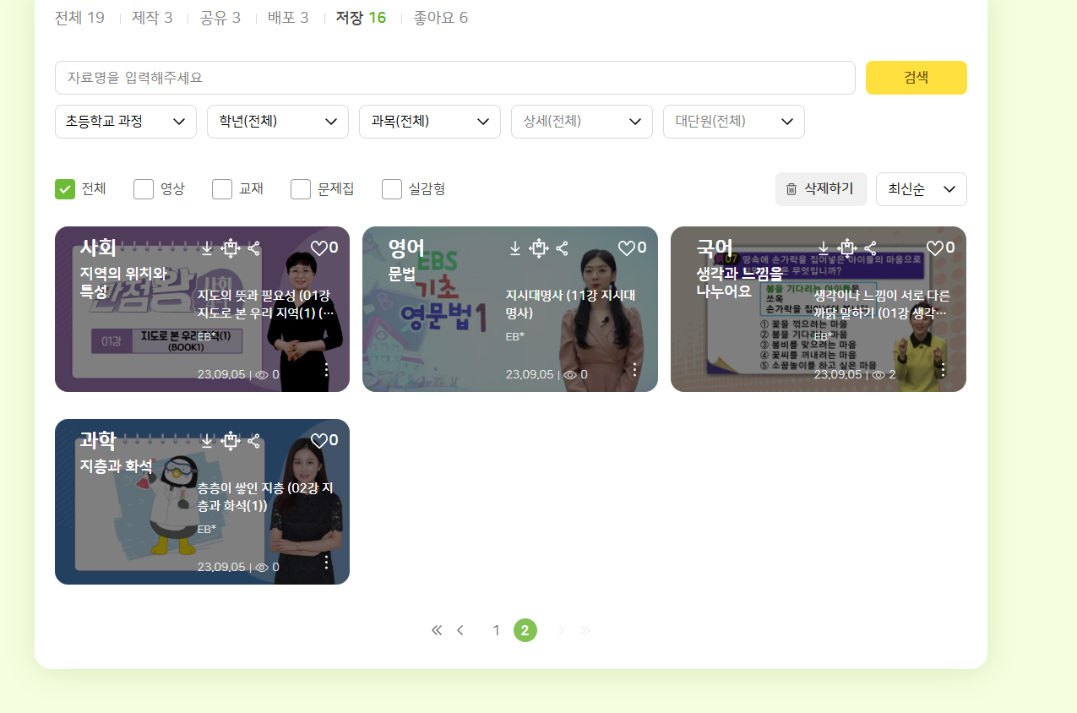Click the move icon on 과학 card

click(x=231, y=441)
